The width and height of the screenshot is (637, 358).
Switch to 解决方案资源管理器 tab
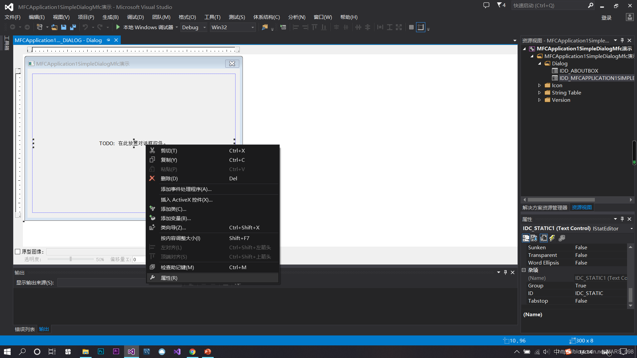(x=545, y=208)
